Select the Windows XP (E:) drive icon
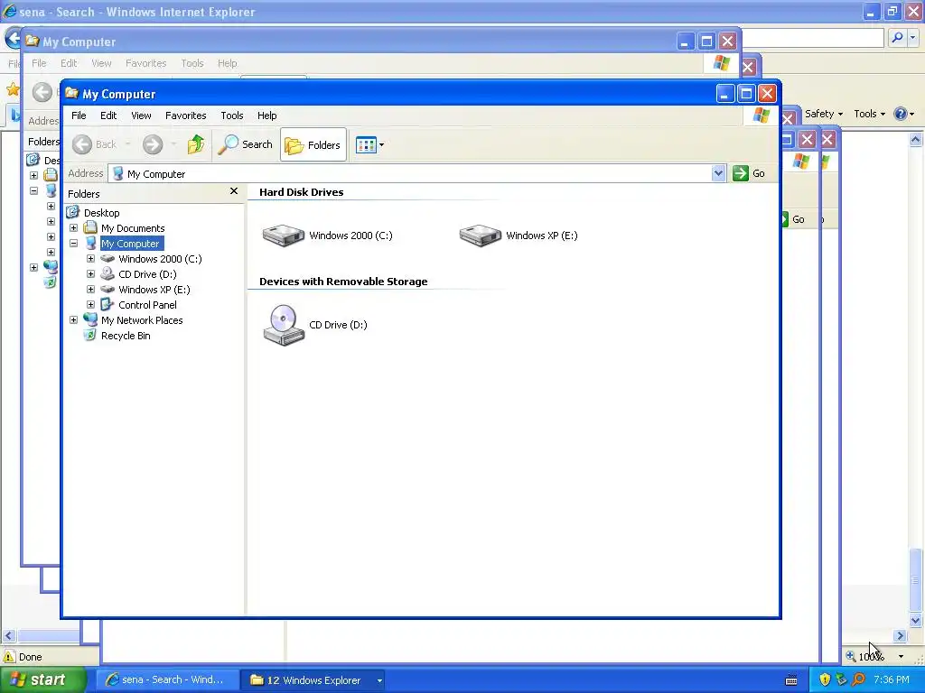 coord(481,236)
